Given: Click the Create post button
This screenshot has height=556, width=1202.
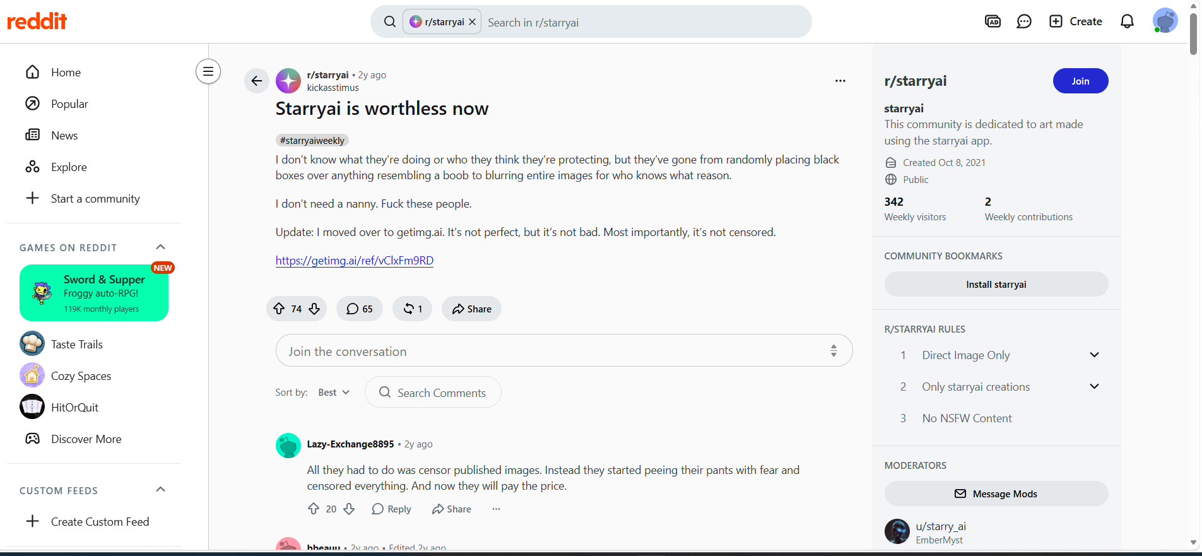Looking at the screenshot, I should pos(1076,21).
